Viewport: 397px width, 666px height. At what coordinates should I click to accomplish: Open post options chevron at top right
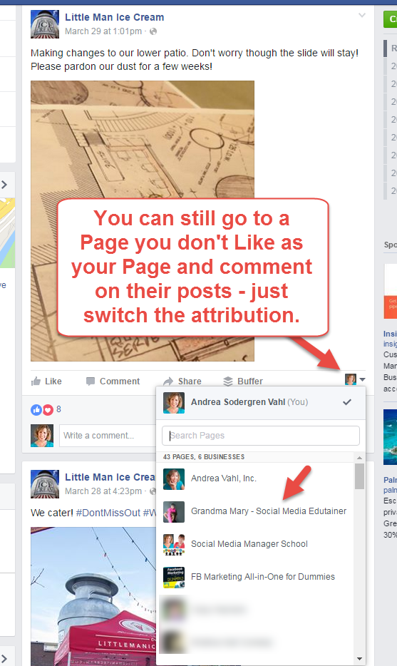[362, 15]
